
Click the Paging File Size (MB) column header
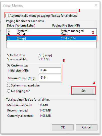click(66, 26)
